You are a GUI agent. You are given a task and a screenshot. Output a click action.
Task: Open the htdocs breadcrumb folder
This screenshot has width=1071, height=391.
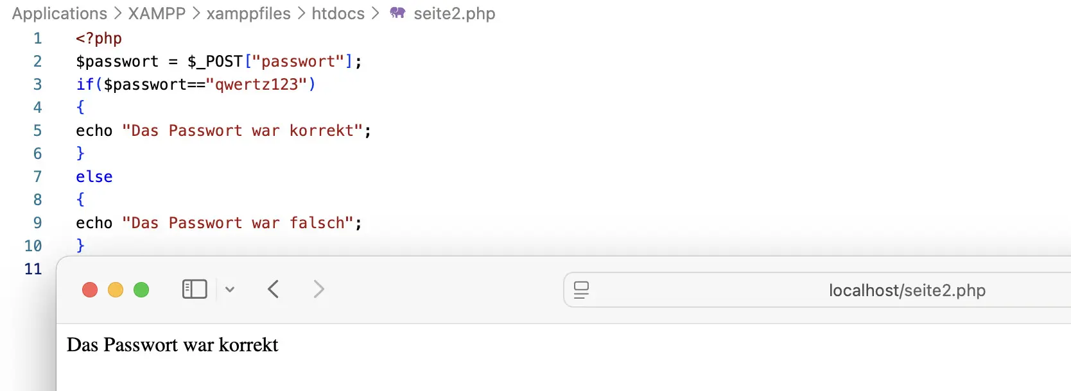[338, 13]
